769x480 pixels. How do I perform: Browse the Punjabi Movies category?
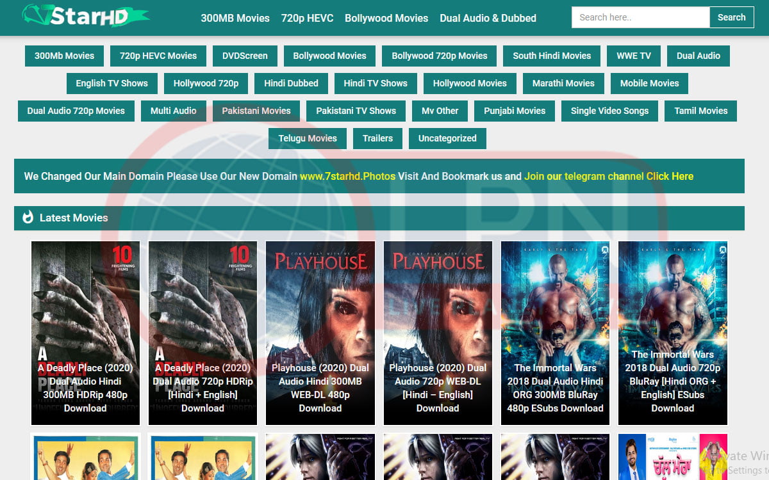pos(515,111)
